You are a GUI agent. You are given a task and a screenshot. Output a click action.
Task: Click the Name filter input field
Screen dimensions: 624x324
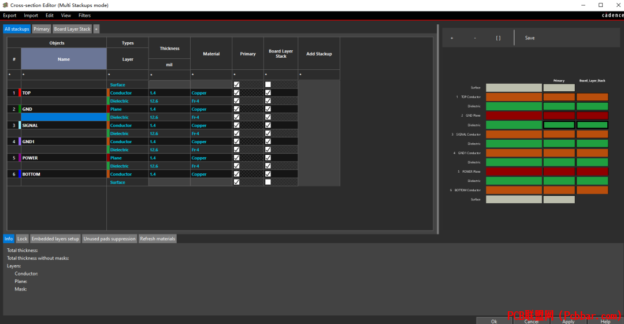64,75
